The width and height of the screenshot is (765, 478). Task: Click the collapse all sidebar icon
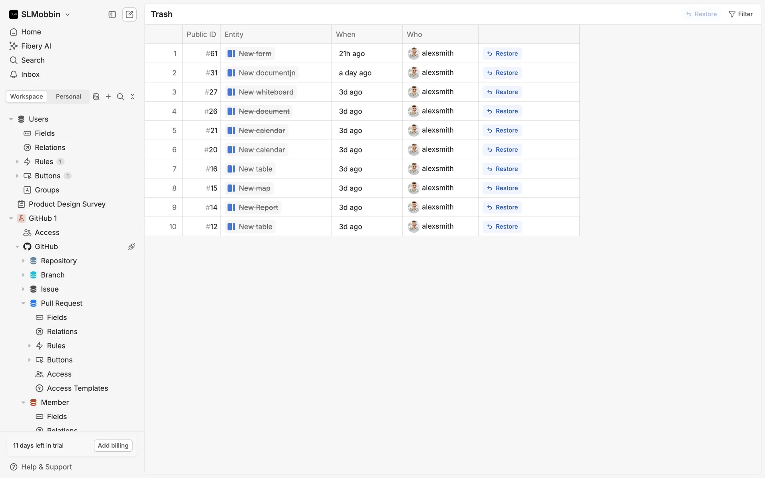click(133, 97)
